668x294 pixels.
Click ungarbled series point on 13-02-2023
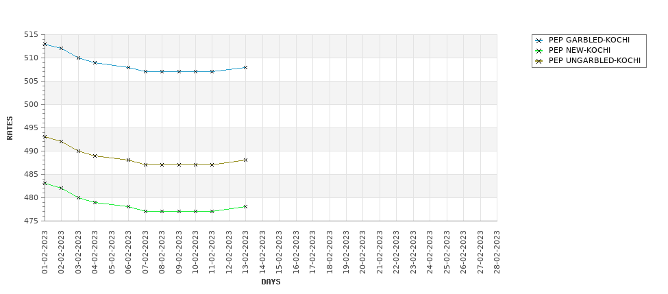(245, 160)
